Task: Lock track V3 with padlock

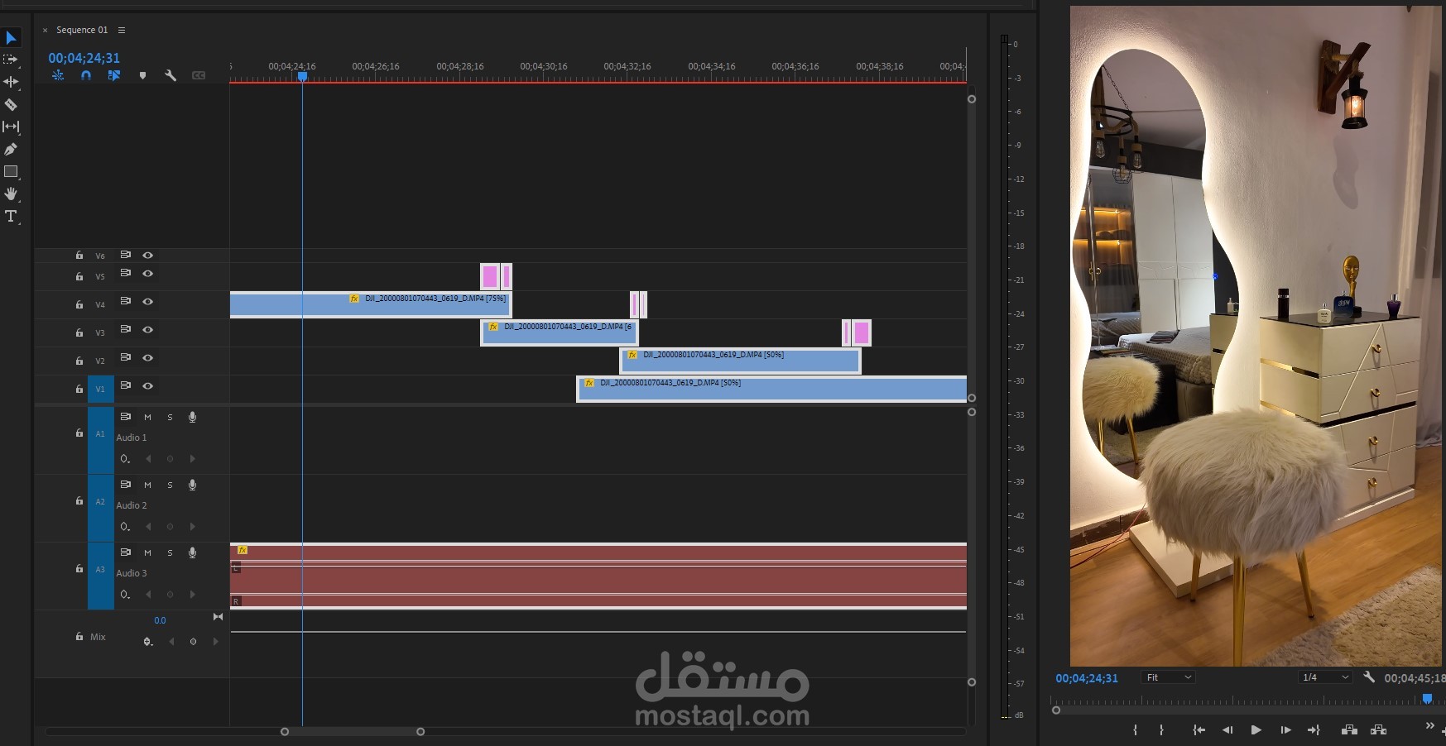Action: pos(79,332)
